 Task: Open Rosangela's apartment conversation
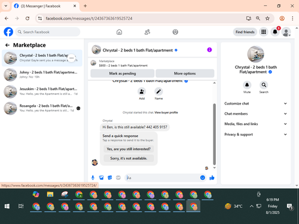(42, 108)
